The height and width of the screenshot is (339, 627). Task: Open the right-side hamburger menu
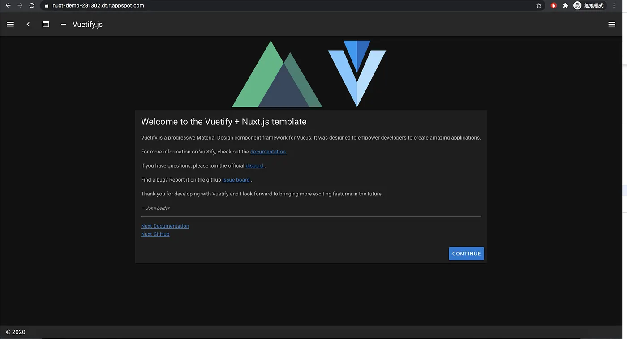pyautogui.click(x=612, y=25)
